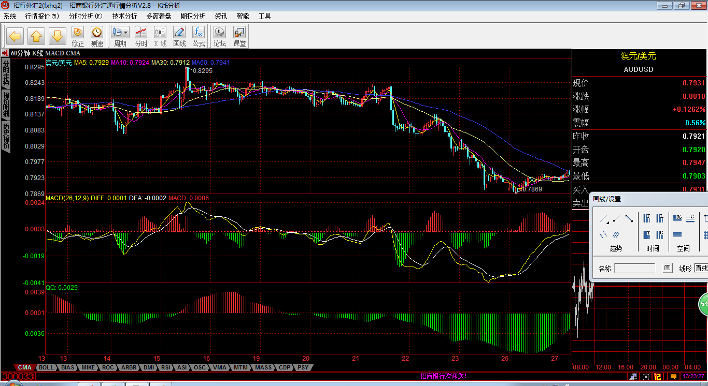The image size is (708, 386).
Task: Select the three-line parallel channel tool
Action: click(x=616, y=235)
